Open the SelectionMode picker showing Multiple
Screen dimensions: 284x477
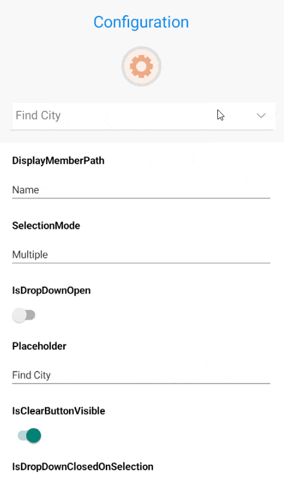coord(141,255)
